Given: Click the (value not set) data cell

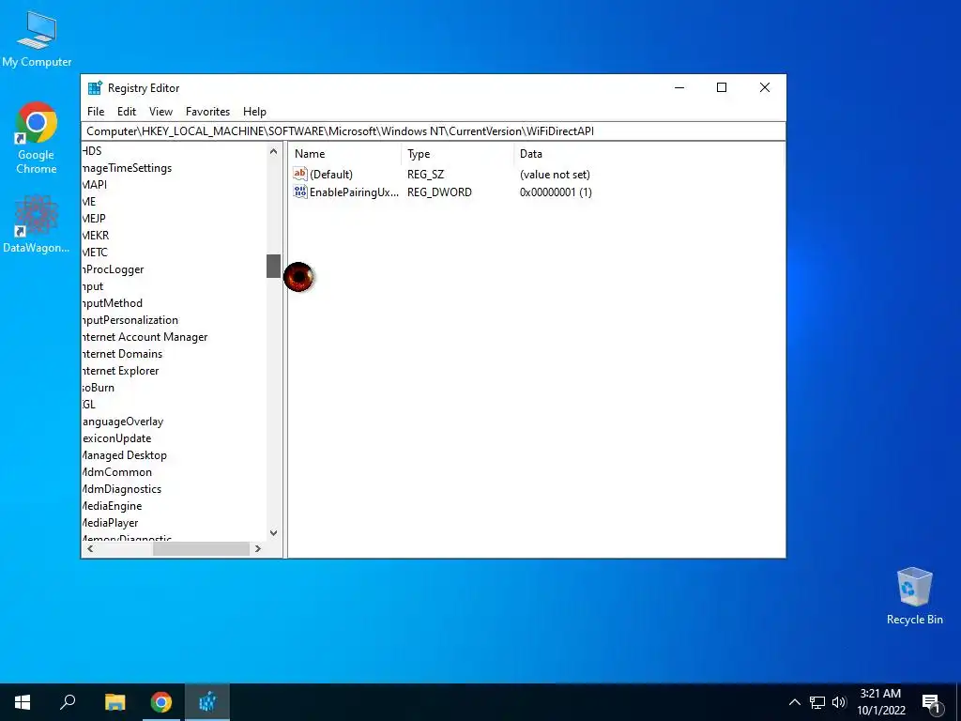Looking at the screenshot, I should 555,174.
